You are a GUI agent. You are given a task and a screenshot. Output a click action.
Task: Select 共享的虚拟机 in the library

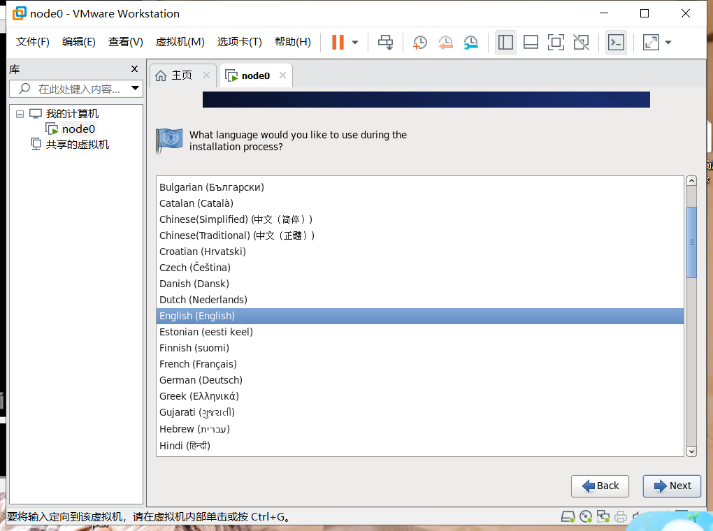[x=78, y=145]
